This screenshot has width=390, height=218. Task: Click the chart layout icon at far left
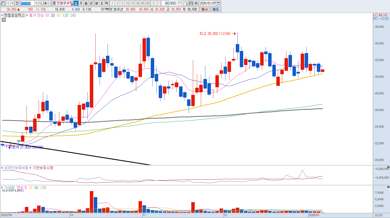tap(3, 3)
